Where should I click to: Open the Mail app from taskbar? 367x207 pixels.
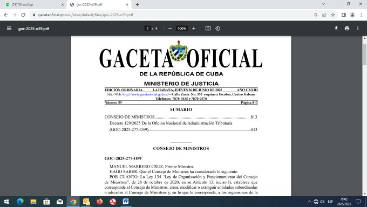coord(60,202)
